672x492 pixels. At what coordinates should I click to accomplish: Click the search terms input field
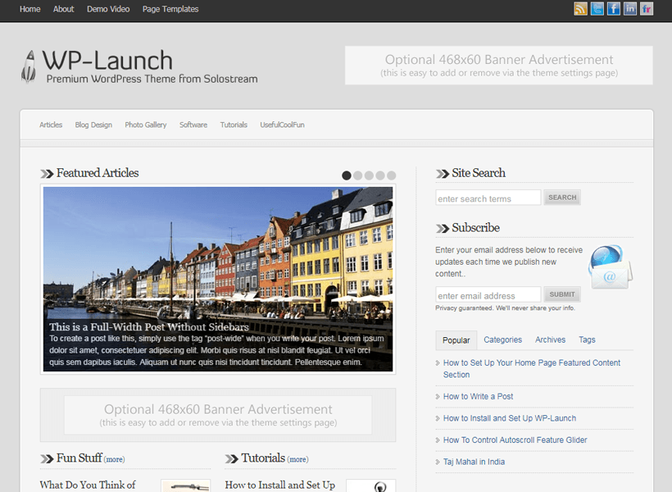(x=488, y=198)
